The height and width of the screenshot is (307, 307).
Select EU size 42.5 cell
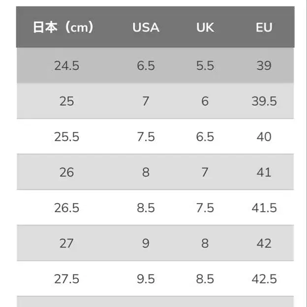[264, 279]
